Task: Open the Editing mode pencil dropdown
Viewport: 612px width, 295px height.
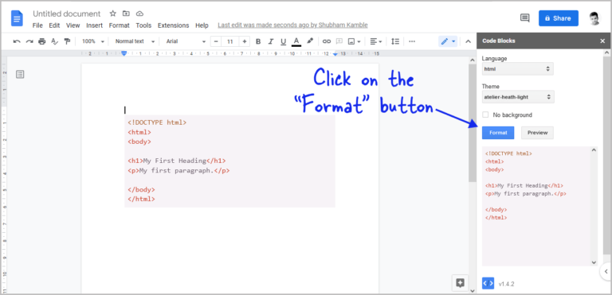Action: point(448,41)
